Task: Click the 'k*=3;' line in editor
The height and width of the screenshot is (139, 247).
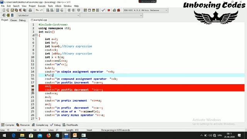Action: (49, 75)
